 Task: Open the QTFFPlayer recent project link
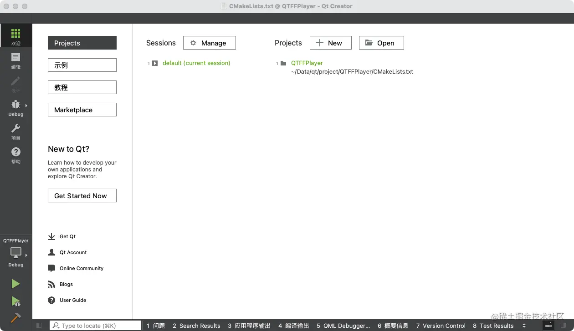pyautogui.click(x=307, y=63)
